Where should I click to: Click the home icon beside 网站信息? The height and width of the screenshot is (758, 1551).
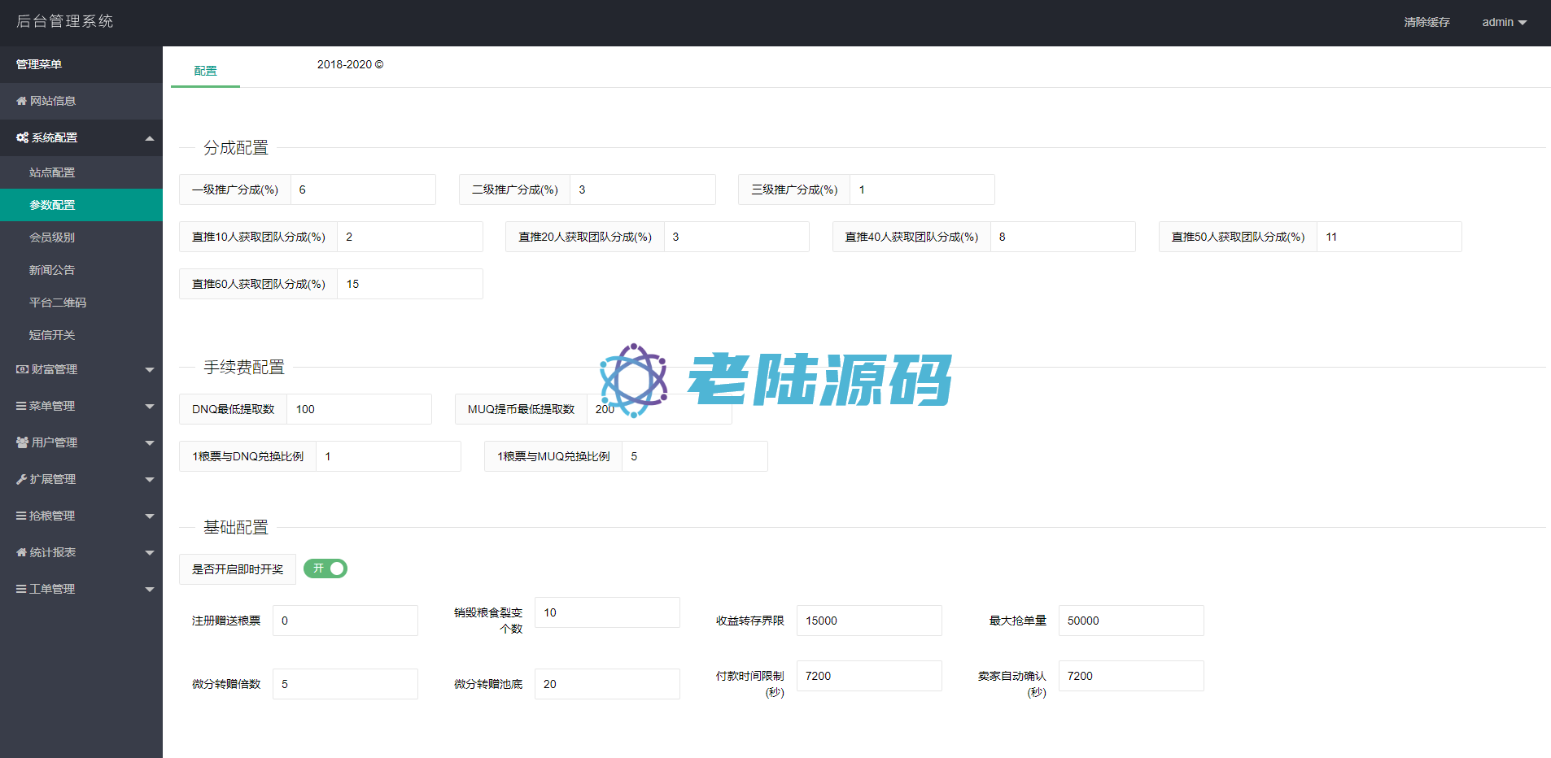click(21, 101)
